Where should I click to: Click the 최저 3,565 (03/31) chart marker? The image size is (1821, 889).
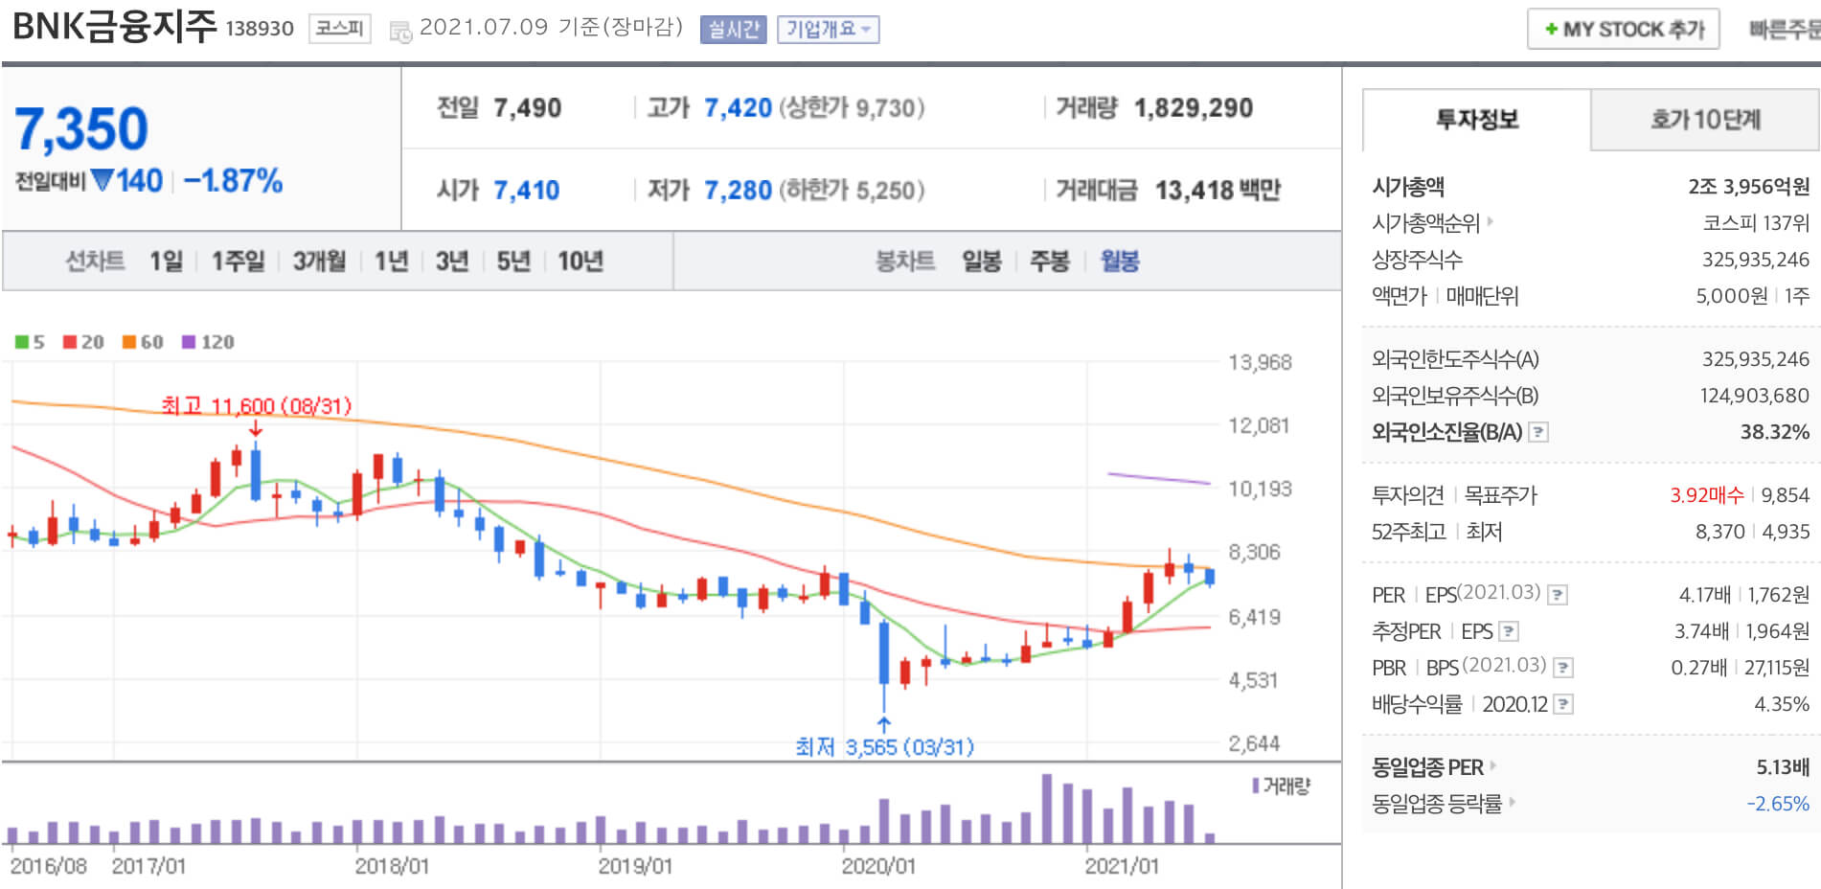pos(884,747)
